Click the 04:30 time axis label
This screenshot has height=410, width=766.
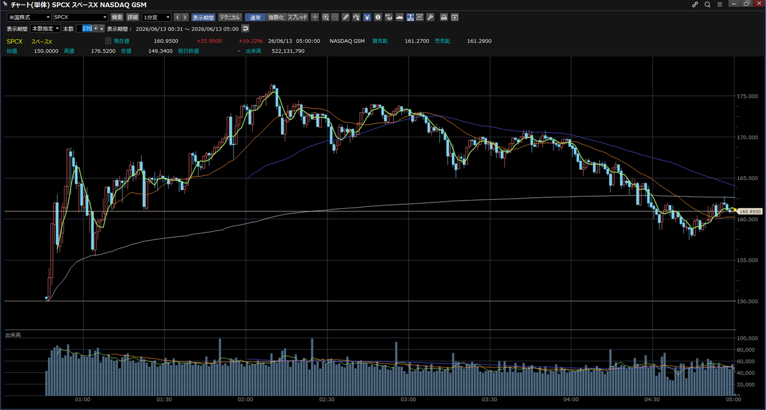[652, 399]
